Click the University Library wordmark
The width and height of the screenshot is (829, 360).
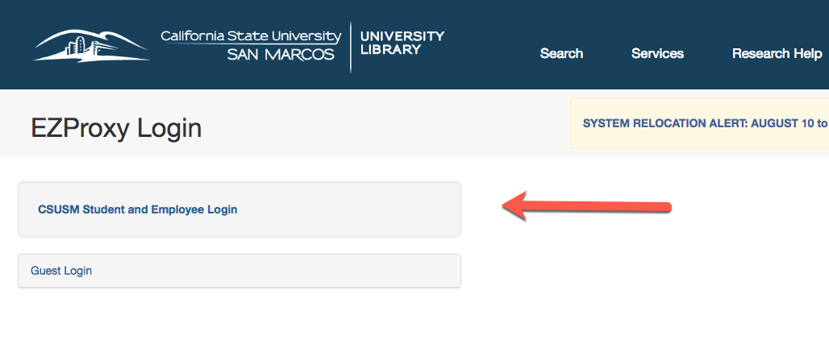tap(402, 43)
